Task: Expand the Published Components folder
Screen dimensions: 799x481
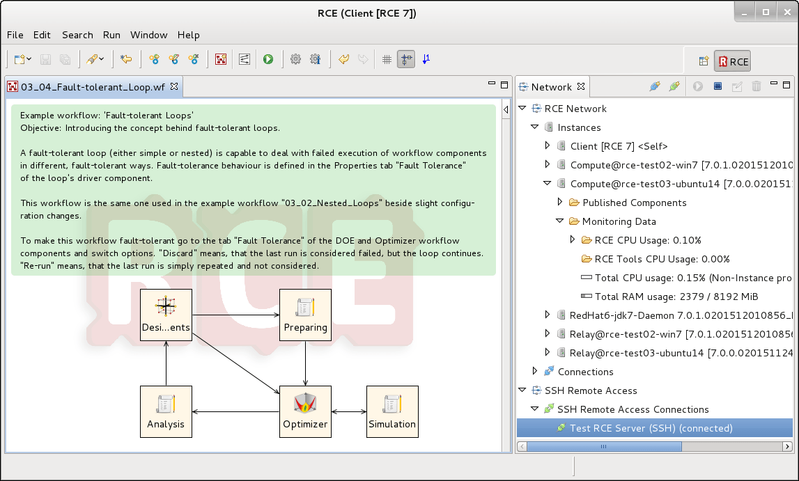Action: (560, 202)
